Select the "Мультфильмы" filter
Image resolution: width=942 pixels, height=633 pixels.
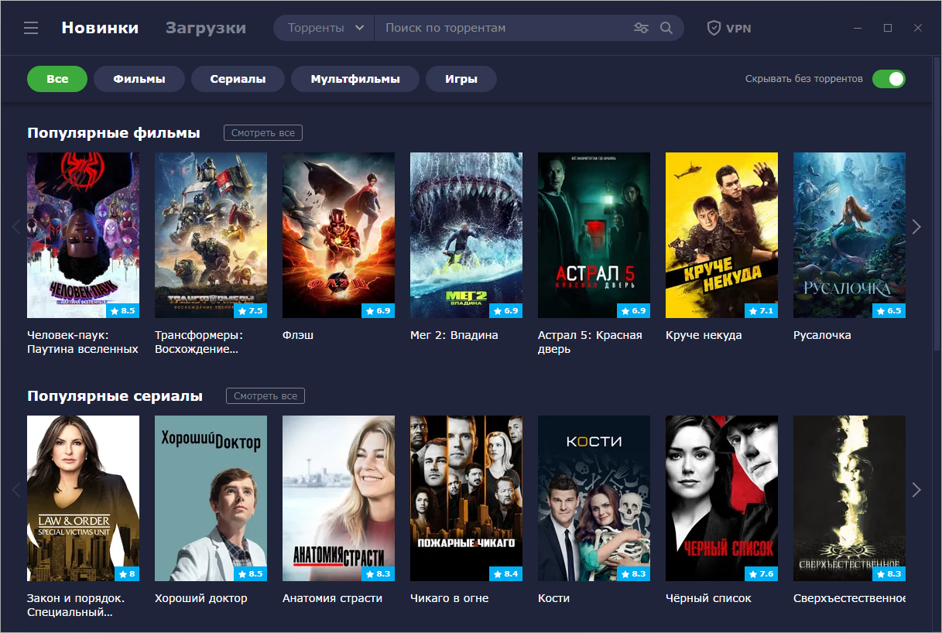click(x=355, y=78)
